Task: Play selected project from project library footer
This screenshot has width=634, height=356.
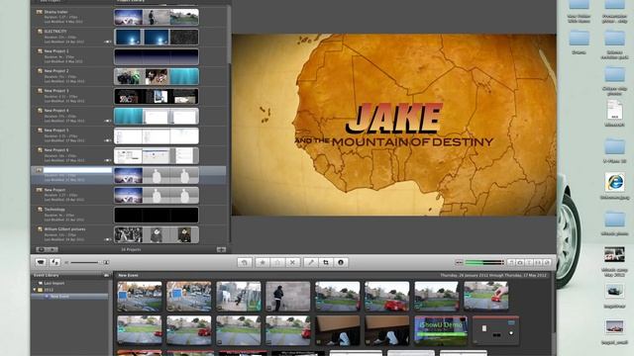Action: [x=52, y=249]
